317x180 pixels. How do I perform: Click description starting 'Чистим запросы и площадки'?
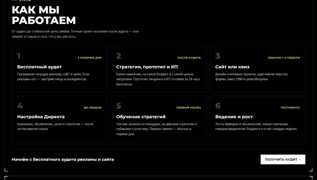pyautogui.click(x=157, y=129)
